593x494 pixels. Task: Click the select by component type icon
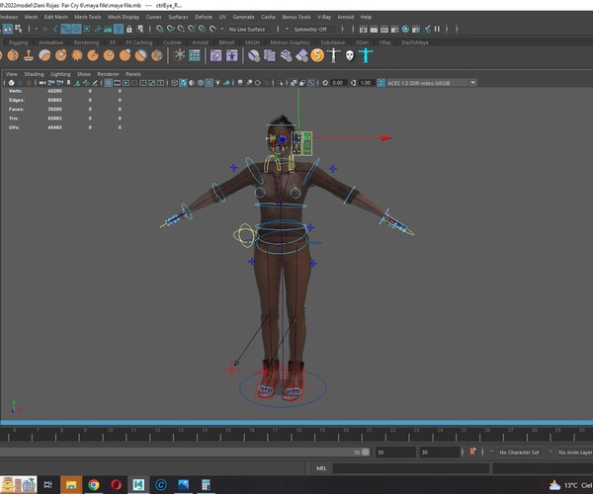click(x=18, y=29)
